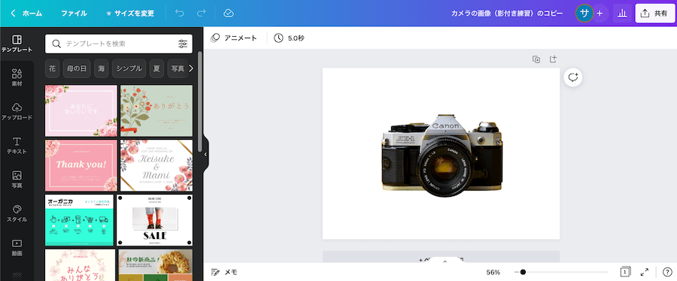677x281 pixels.
Task: Open the 56% zoom level menu
Action: (x=493, y=273)
